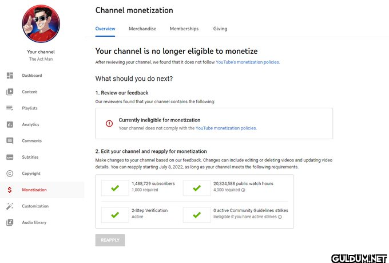Click the REAPPLY button

click(110, 240)
